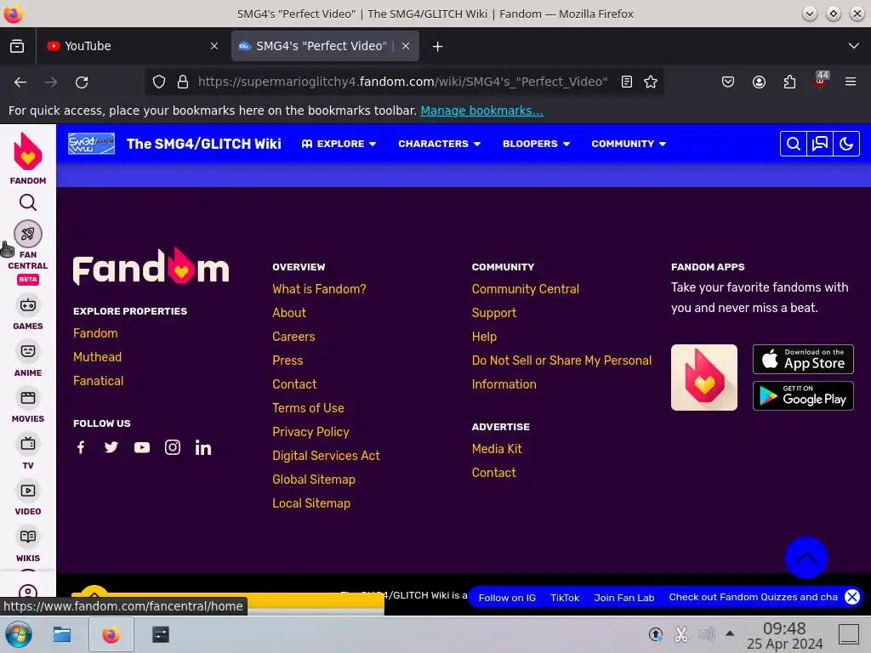
Task: Click the Fandom app flame icon
Action: pyautogui.click(x=703, y=378)
